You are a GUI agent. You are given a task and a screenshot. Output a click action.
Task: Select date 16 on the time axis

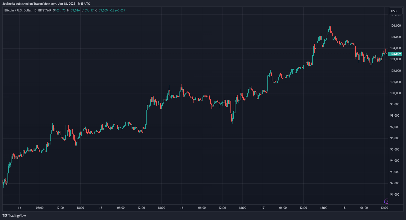[182, 208]
